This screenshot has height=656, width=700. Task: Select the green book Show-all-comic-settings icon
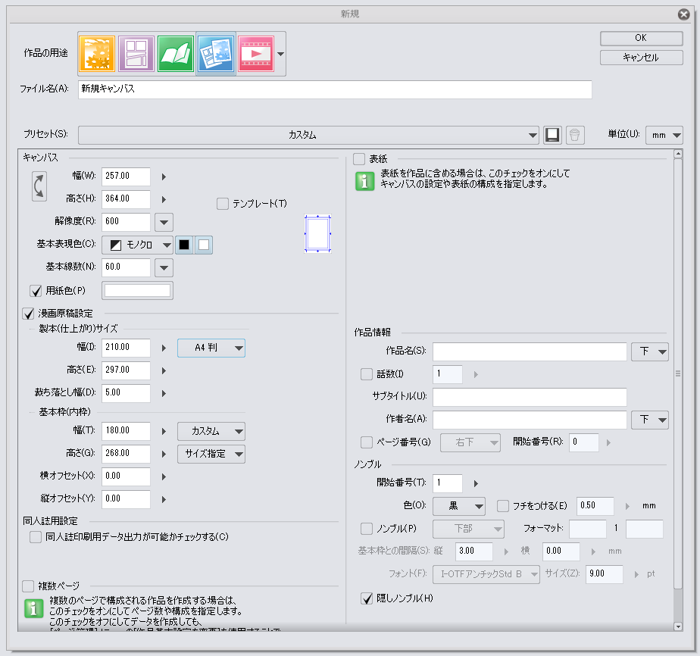coord(176,54)
